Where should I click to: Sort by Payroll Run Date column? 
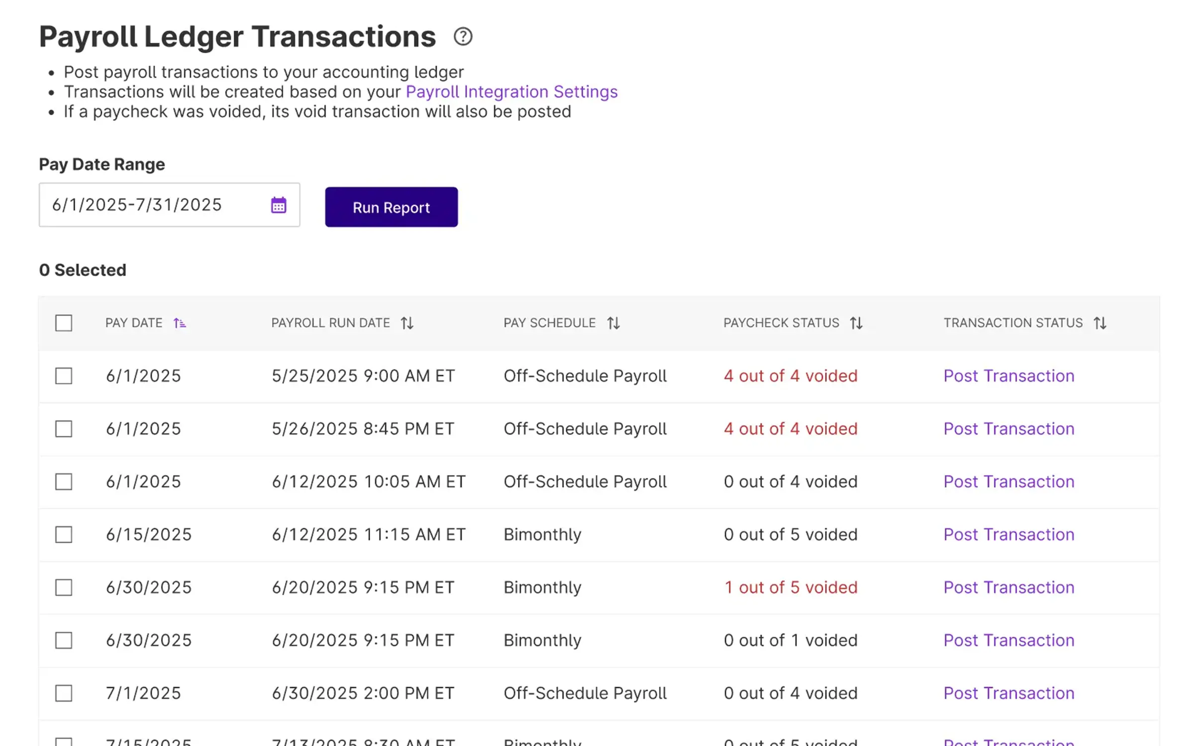pyautogui.click(x=407, y=323)
